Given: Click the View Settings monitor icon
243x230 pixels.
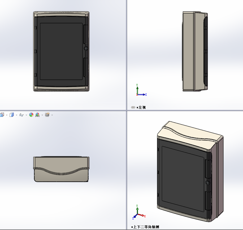Looking at the screenshot, I should [x=47, y=115].
